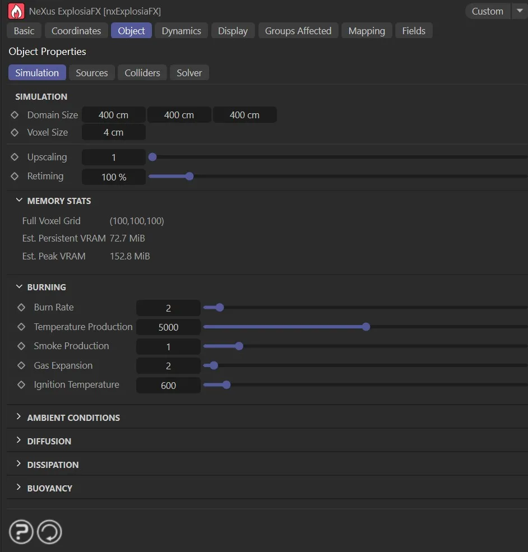Viewport: 528px width, 552px height.
Task: Click the keyframe diamond beside Voxel Size
Action: click(16, 132)
